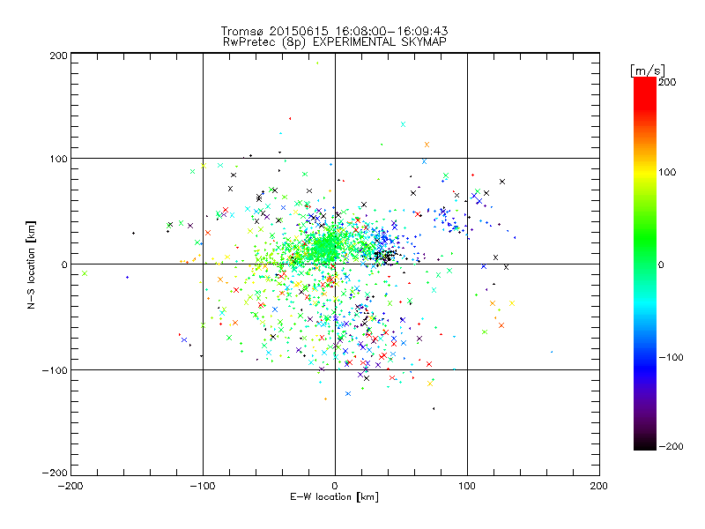Click the 'N-S location [km]' axis label
705x529 pixels.
pos(31,265)
